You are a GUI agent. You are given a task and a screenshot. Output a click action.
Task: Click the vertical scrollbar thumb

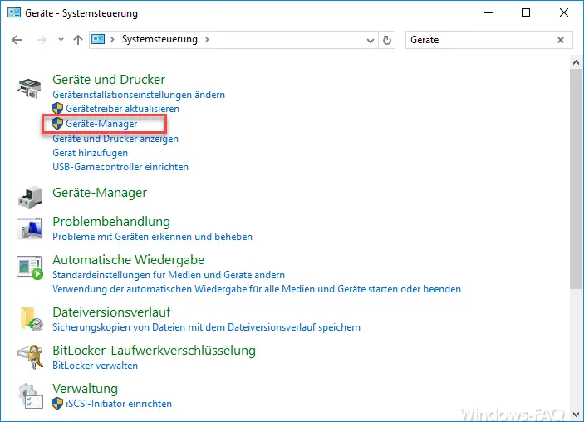pyautogui.click(x=576, y=179)
